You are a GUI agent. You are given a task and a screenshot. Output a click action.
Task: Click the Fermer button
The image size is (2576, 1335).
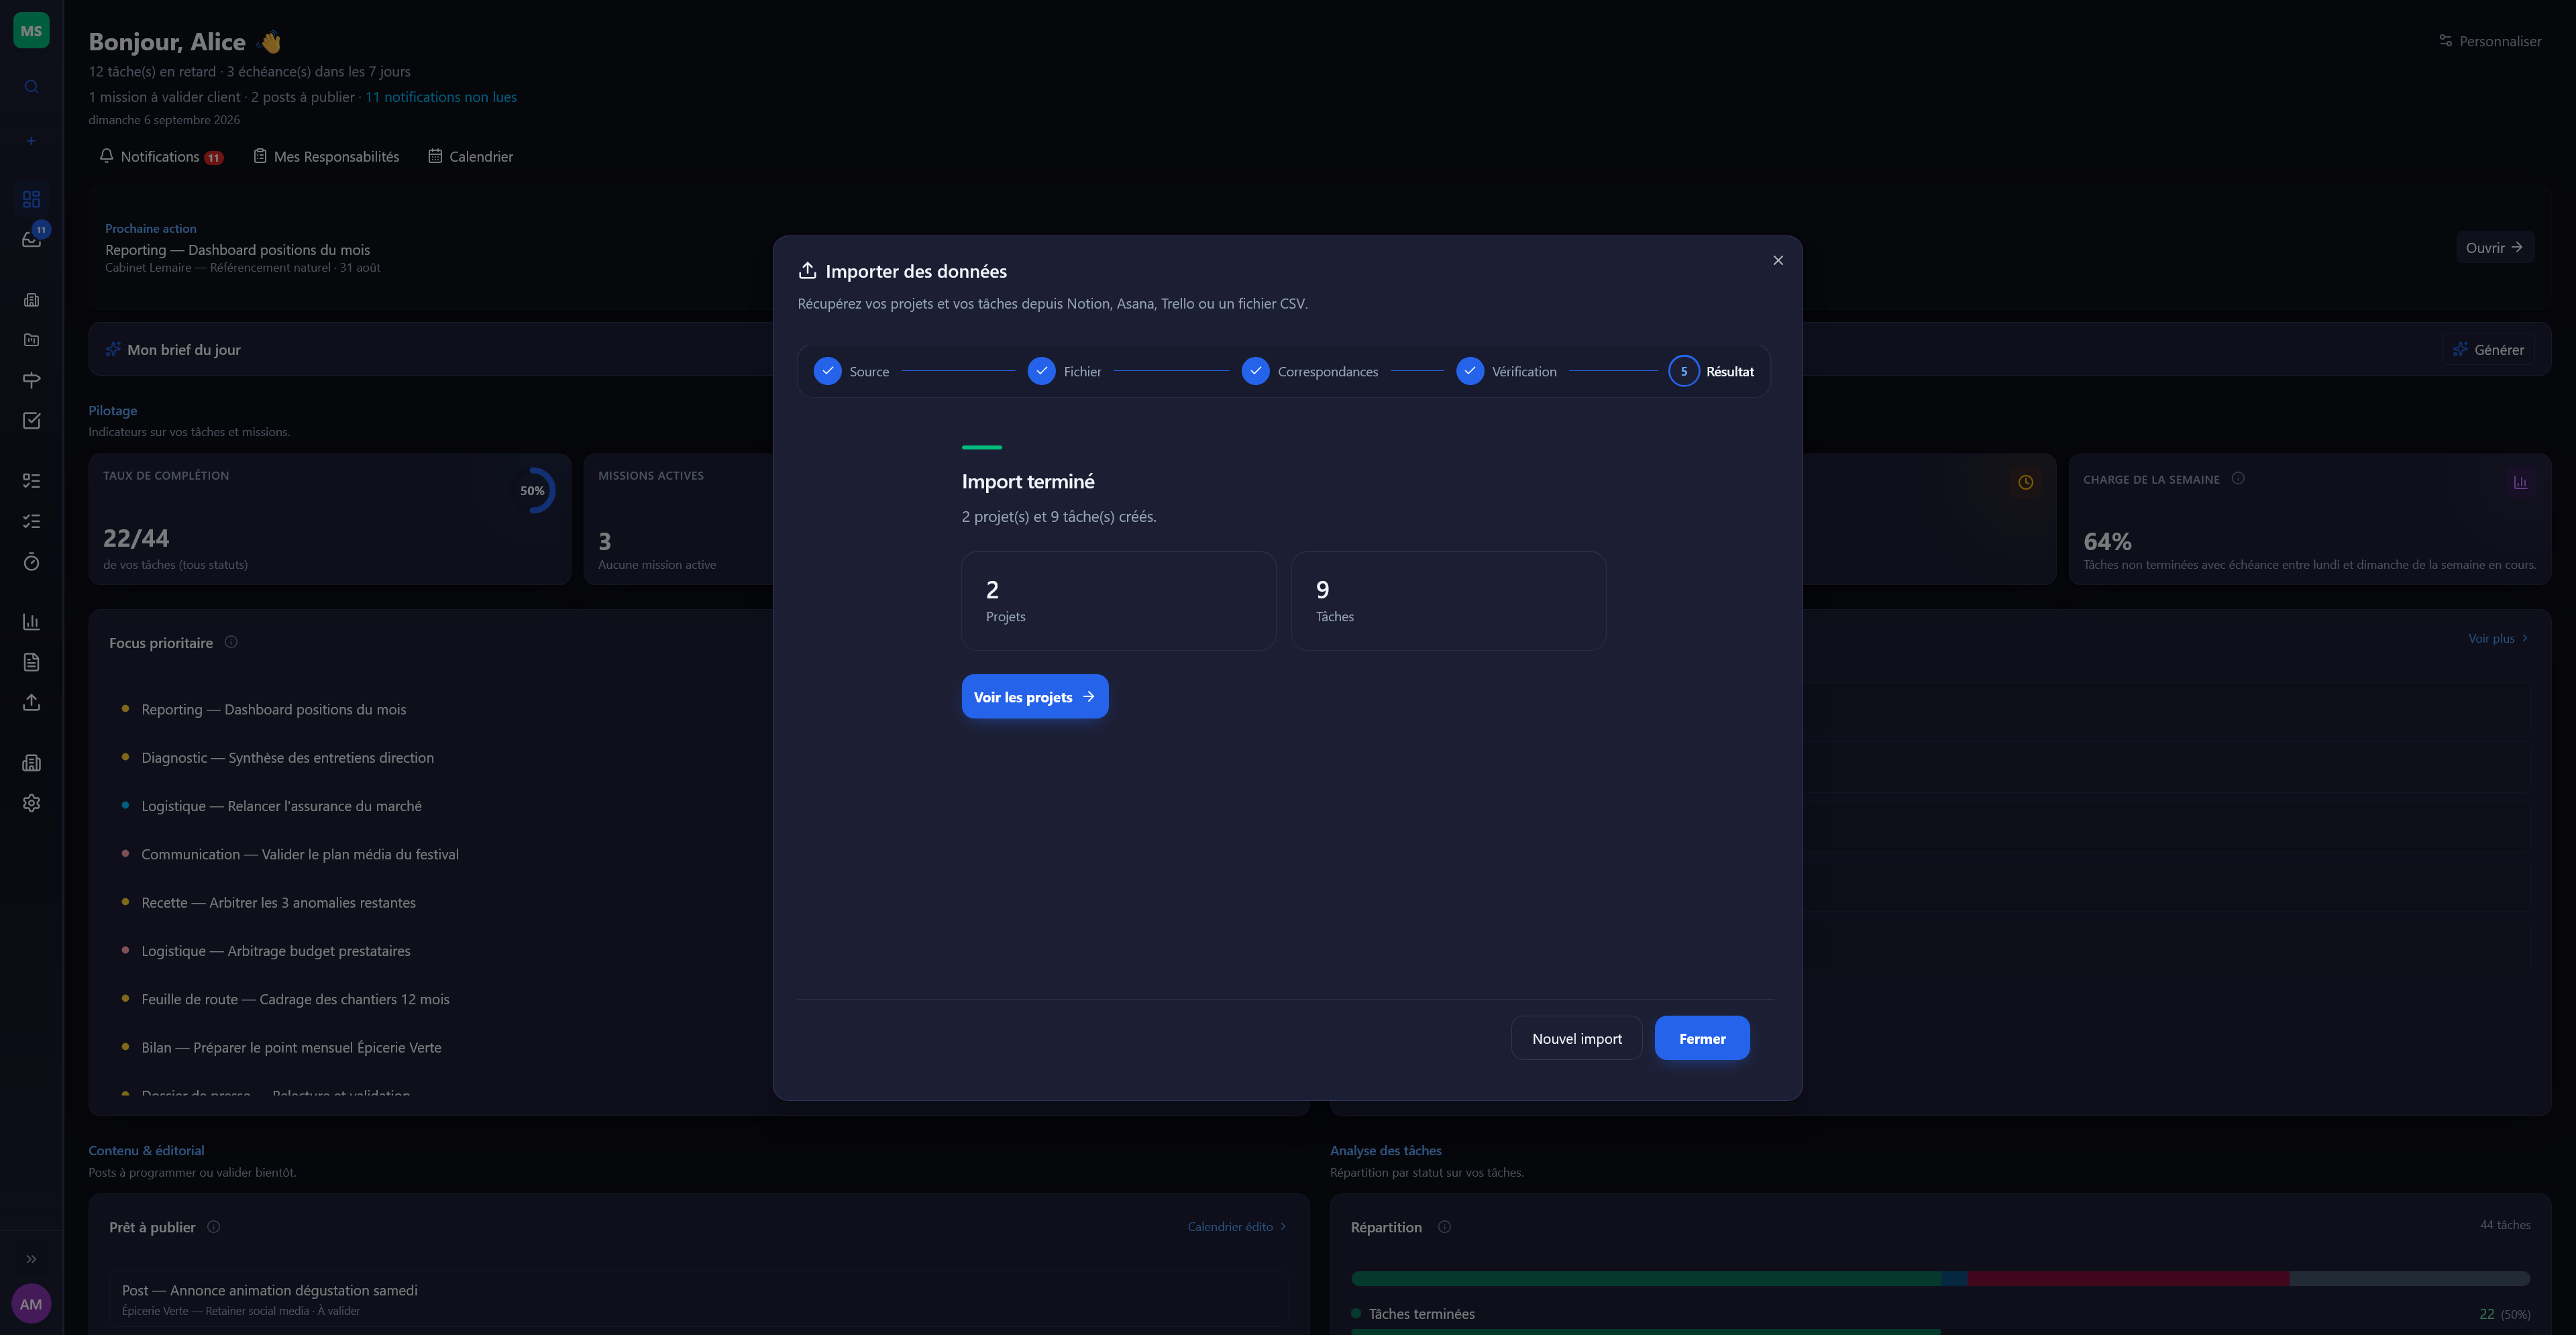coord(1702,1039)
